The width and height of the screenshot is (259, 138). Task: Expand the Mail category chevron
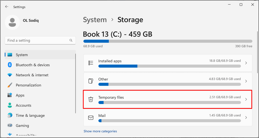click(246, 118)
